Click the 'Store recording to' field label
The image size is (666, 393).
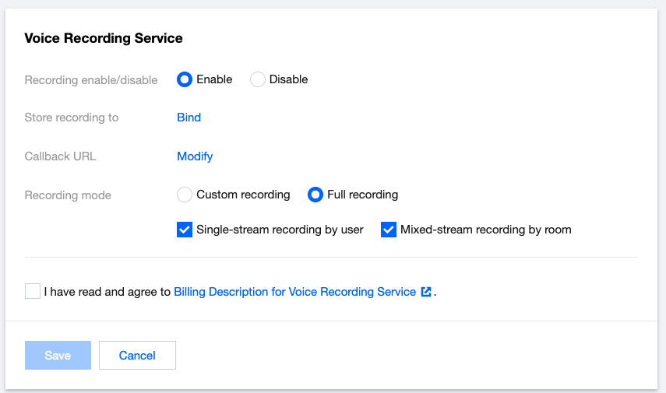(72, 118)
